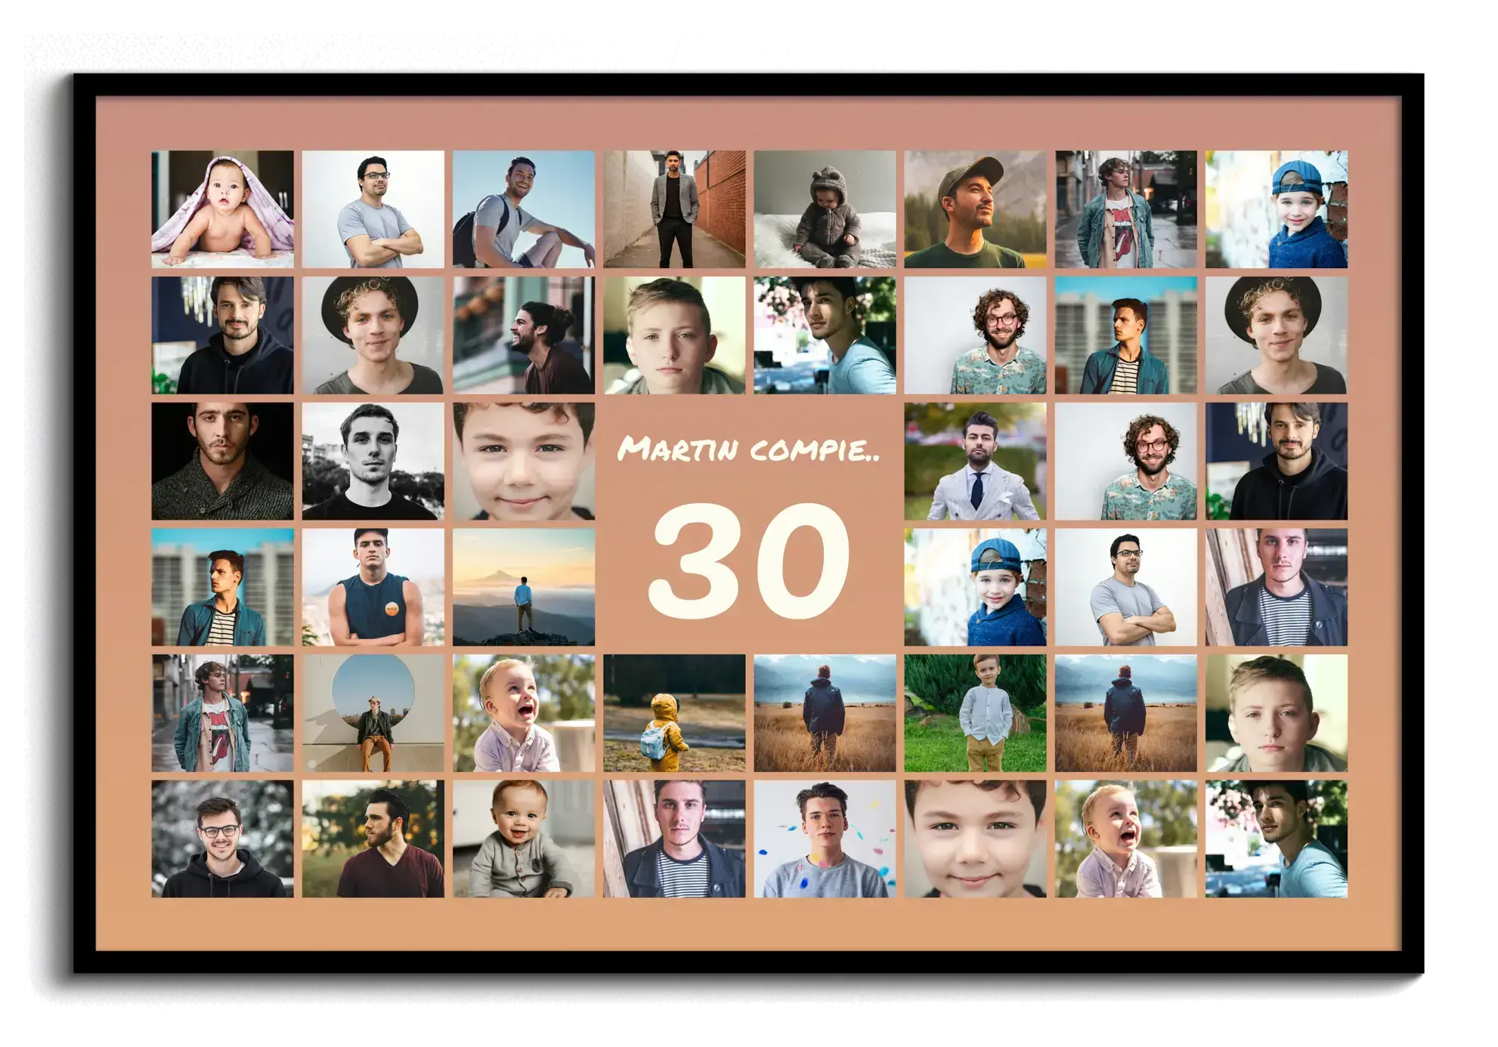Click the baby under pink blanket photo
The width and height of the screenshot is (1498, 1047).
click(222, 209)
